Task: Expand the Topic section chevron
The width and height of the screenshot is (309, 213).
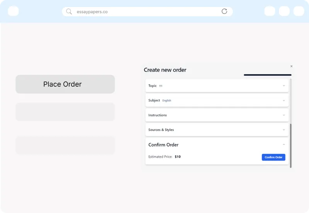Action: coord(284,86)
